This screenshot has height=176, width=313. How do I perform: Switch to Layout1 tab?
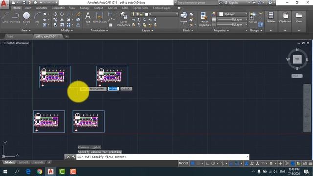(23, 162)
